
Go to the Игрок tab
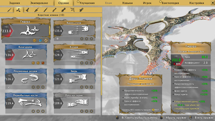[147, 3]
